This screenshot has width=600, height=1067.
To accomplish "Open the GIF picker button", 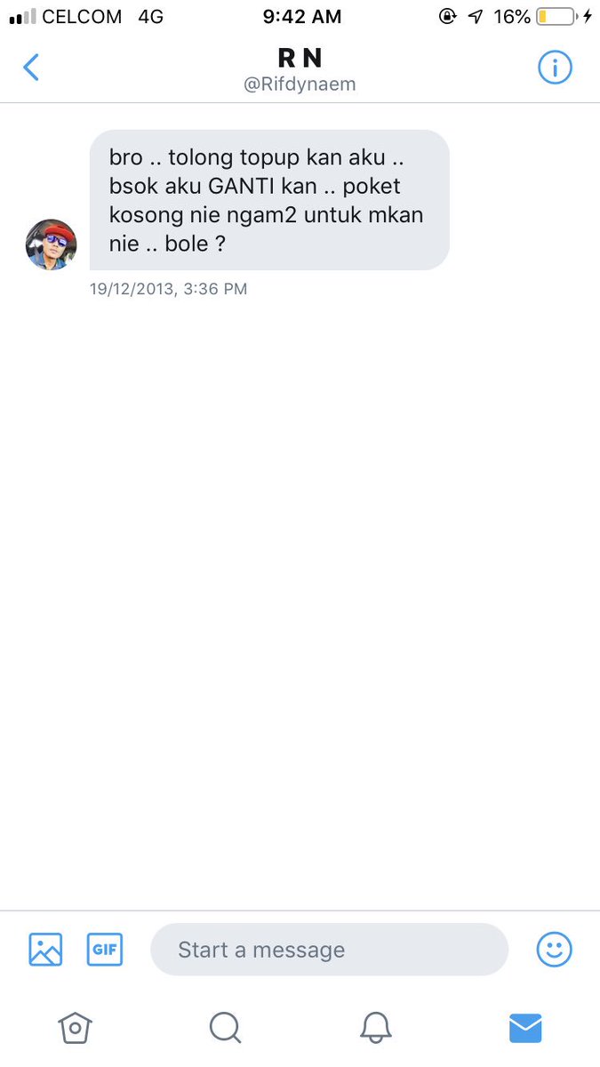I will coord(105,950).
